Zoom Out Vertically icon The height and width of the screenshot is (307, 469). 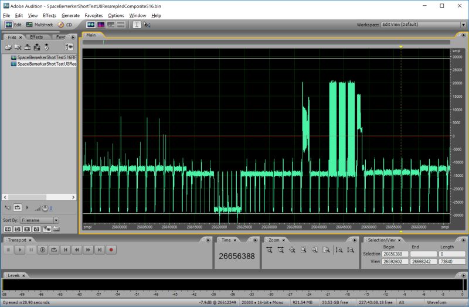tap(350, 250)
